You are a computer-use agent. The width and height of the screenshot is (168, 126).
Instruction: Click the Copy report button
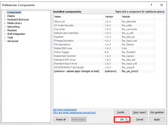(140, 112)
